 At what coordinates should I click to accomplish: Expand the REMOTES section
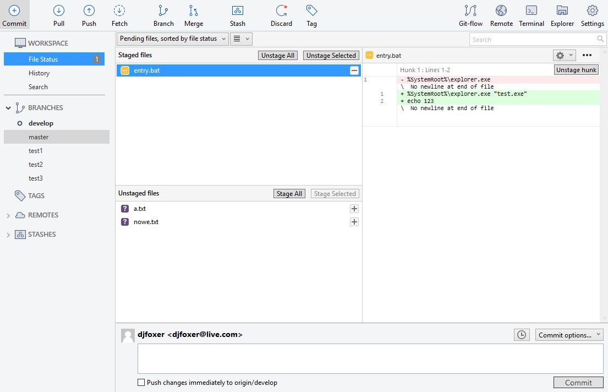[8, 215]
